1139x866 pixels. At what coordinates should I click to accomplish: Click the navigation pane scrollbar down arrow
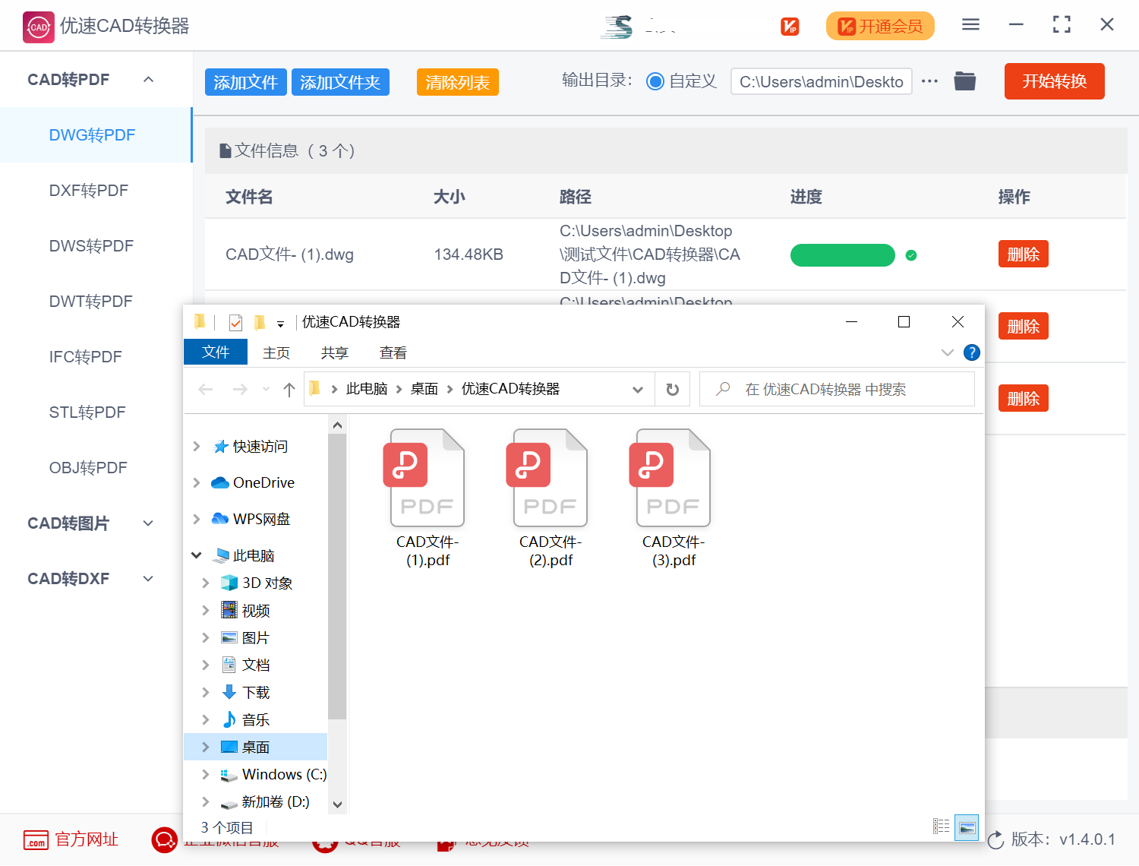337,804
